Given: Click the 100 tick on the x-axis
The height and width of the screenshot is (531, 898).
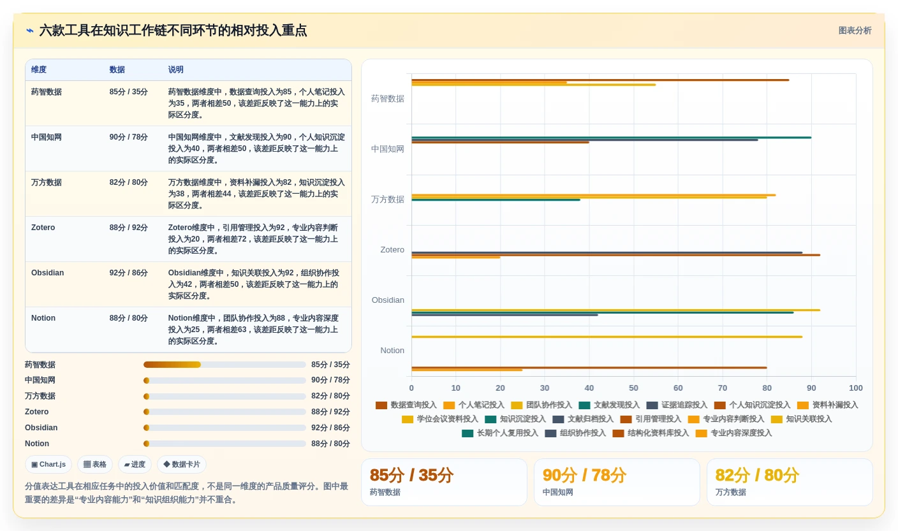Looking at the screenshot, I should click(x=856, y=388).
